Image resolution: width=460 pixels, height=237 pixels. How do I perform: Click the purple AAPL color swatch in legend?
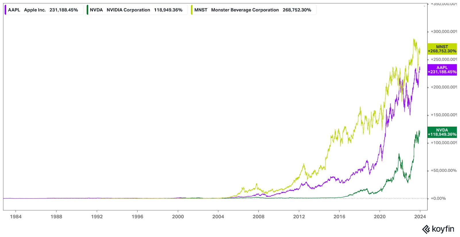pyautogui.click(x=5, y=10)
